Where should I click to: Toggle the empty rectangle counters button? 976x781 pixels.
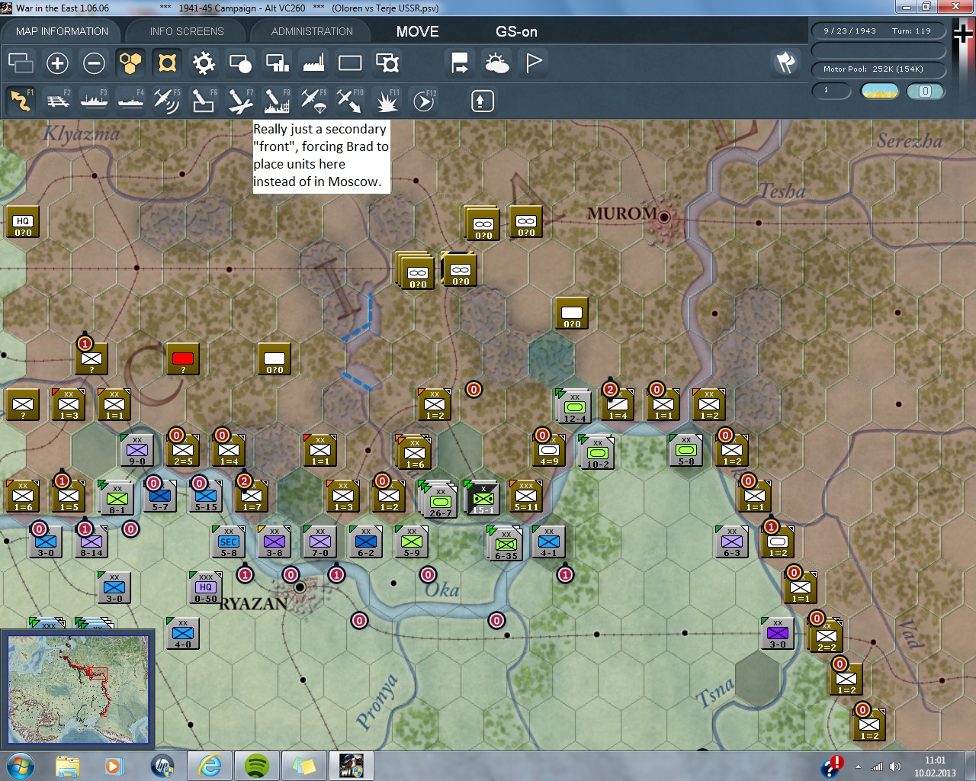tap(350, 63)
